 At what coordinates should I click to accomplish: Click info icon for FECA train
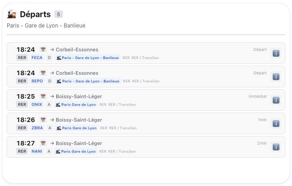coord(276,54)
